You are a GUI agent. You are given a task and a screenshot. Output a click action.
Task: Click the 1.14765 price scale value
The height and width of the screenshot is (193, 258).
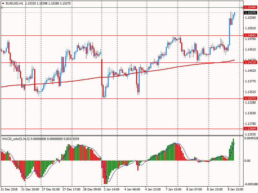pyautogui.click(x=251, y=39)
